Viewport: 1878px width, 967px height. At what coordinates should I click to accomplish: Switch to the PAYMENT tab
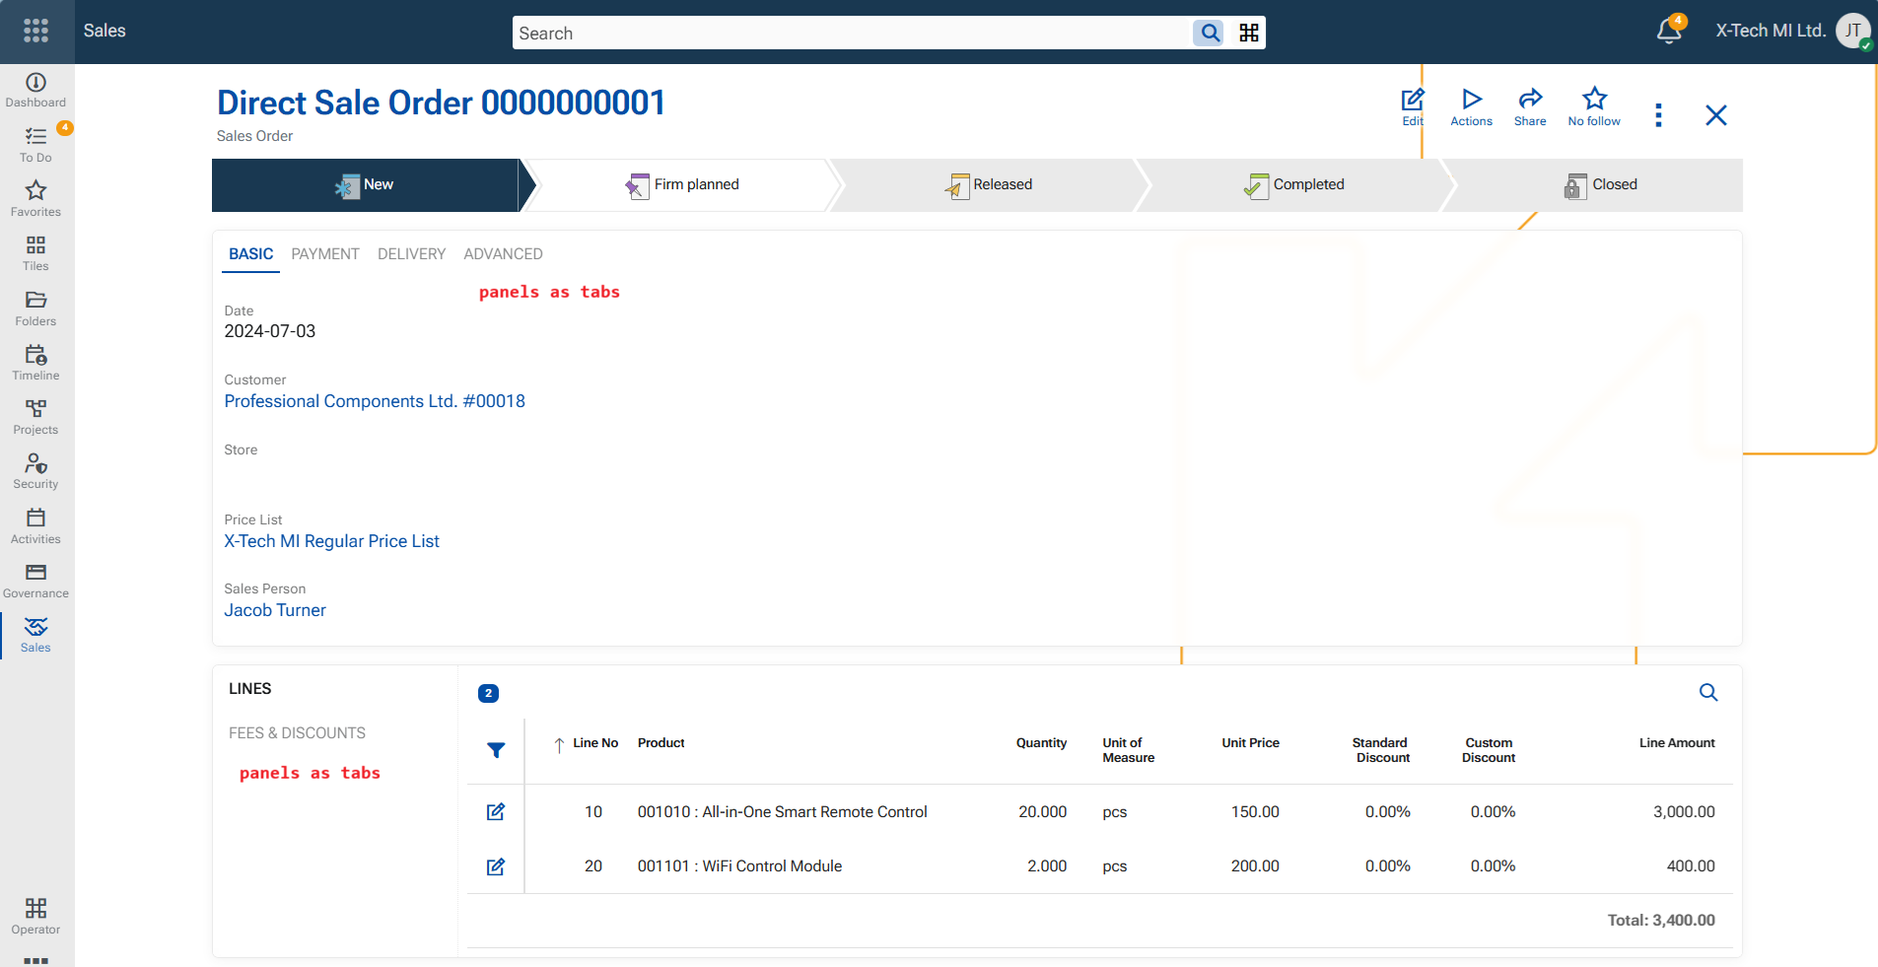click(324, 253)
